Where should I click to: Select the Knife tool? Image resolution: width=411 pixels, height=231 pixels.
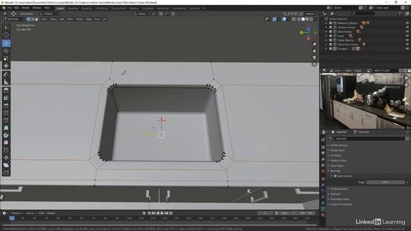[6, 121]
